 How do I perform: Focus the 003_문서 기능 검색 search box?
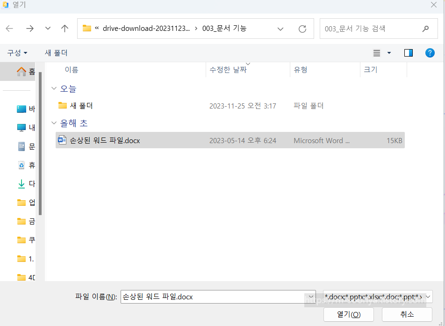click(x=379, y=29)
